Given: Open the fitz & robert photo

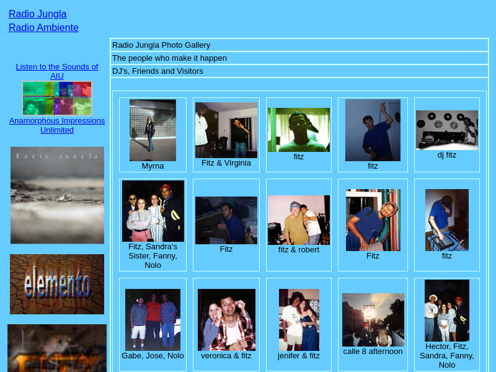Looking at the screenshot, I should coord(299,220).
